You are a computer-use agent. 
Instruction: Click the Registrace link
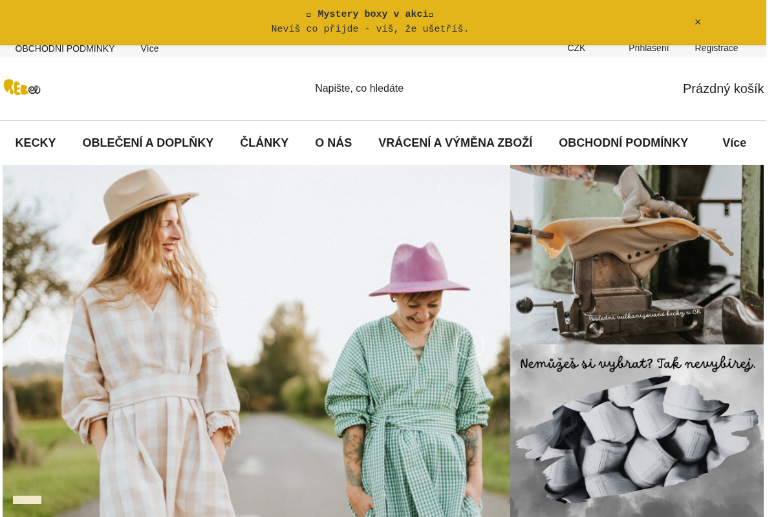(x=717, y=48)
